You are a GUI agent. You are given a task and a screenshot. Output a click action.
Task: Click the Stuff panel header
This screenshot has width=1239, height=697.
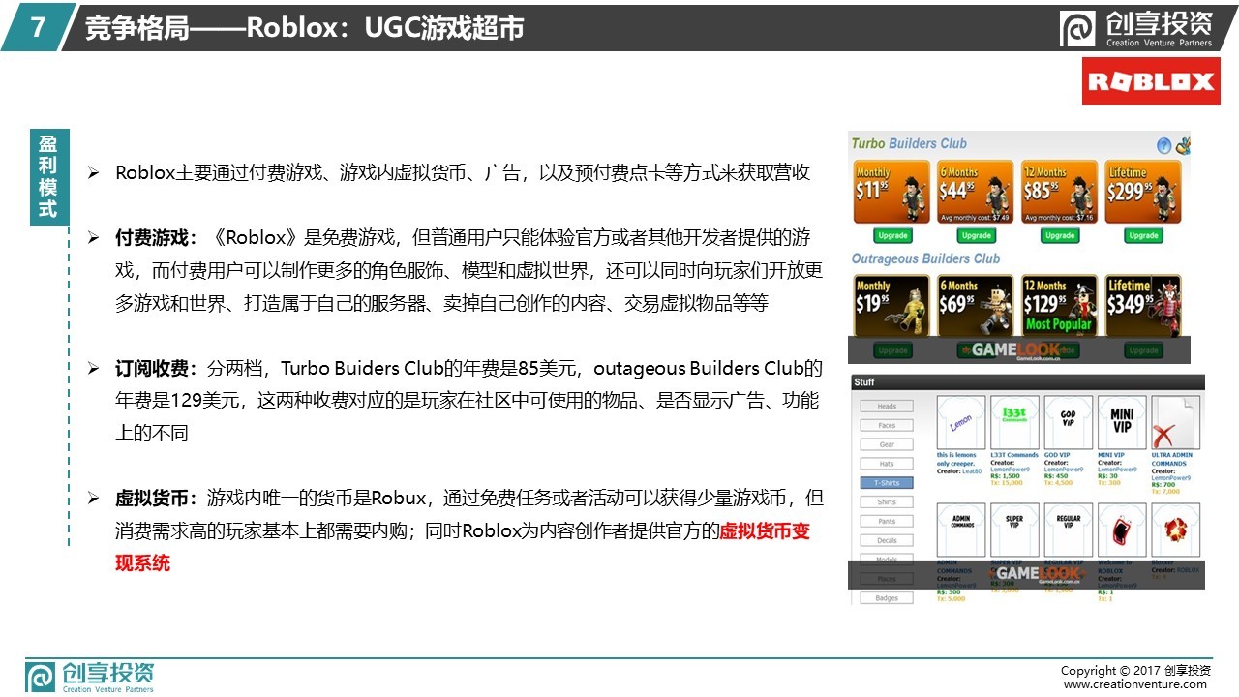click(1026, 382)
